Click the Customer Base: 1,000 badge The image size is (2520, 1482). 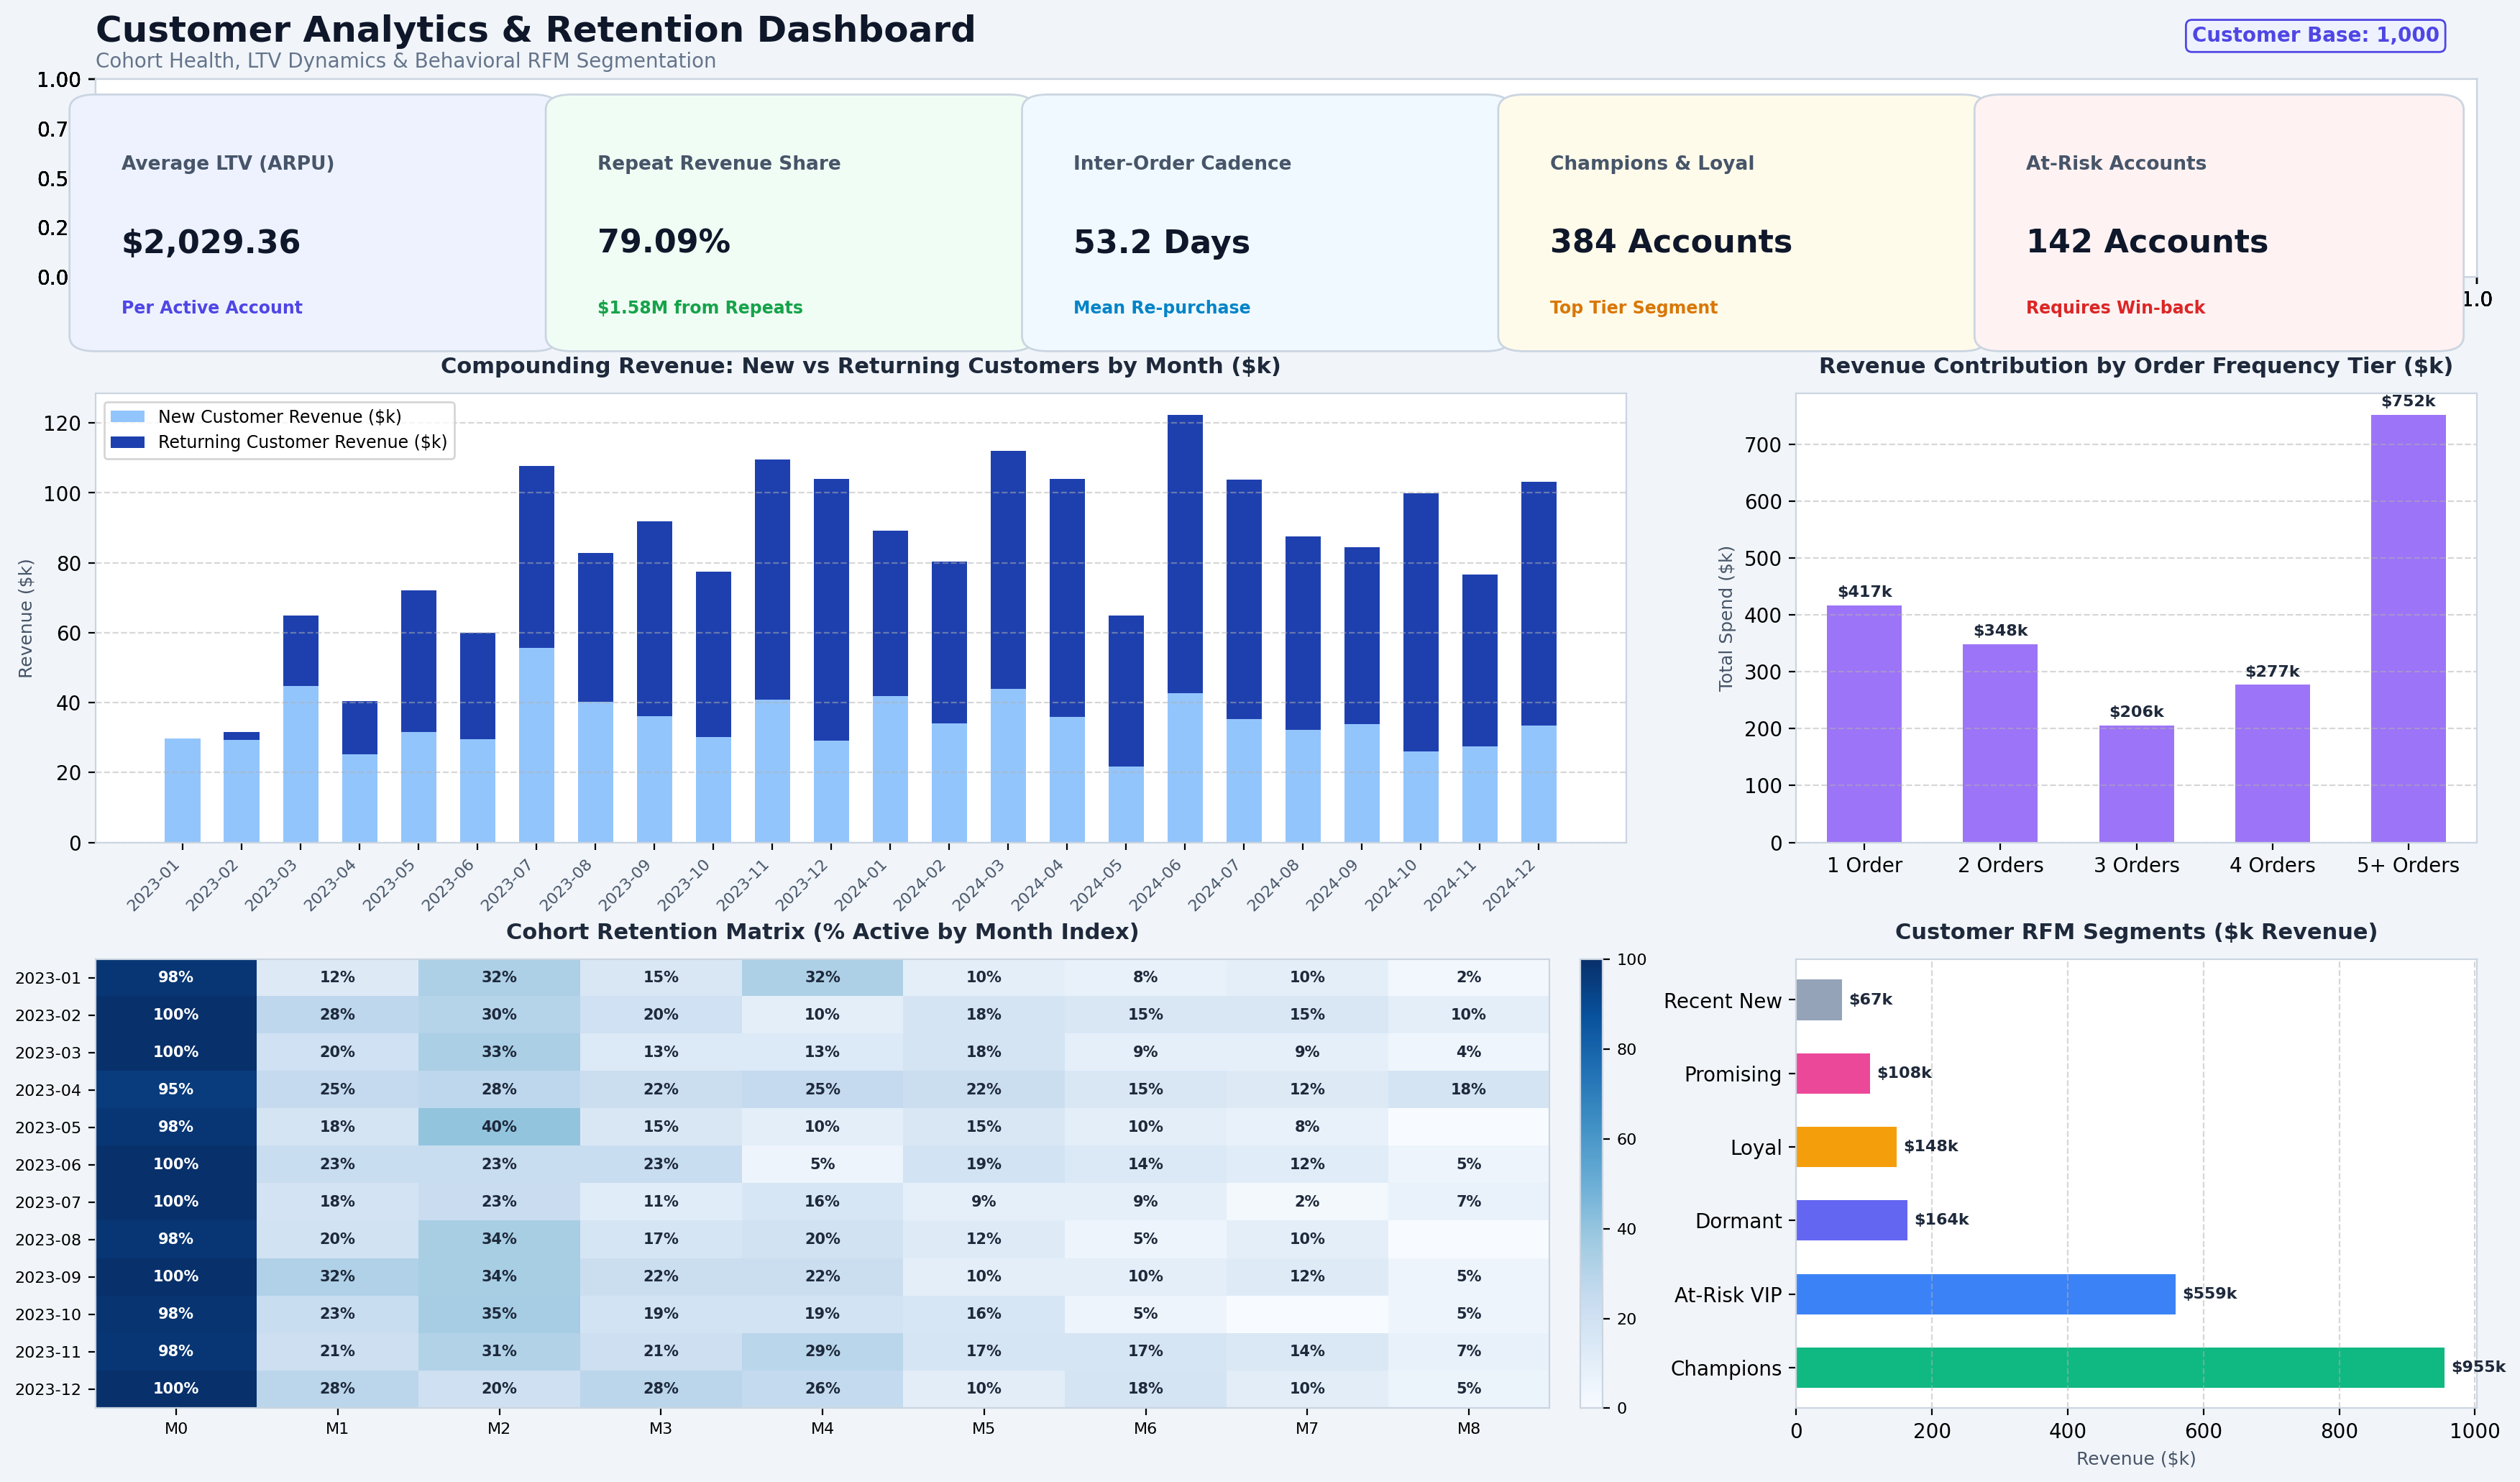tap(2315, 35)
